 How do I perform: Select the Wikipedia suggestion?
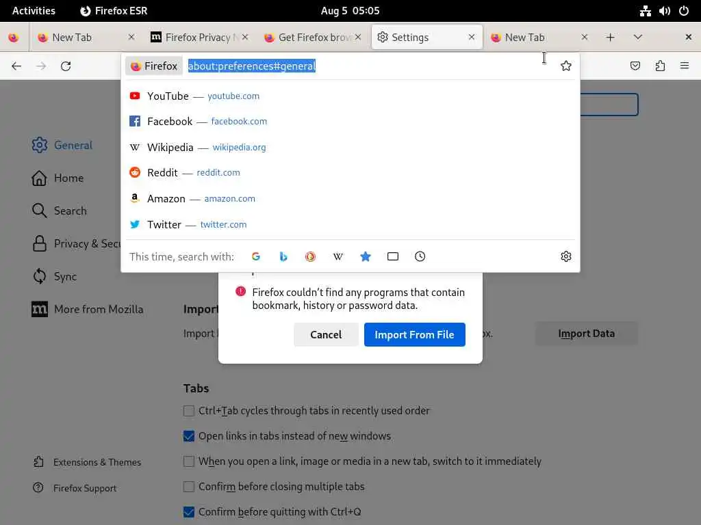pos(350,148)
